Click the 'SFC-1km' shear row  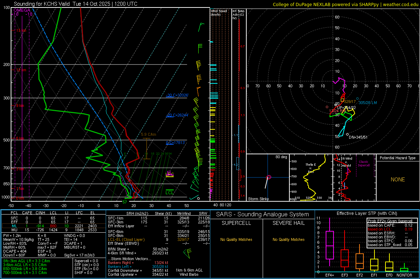click(158, 218)
